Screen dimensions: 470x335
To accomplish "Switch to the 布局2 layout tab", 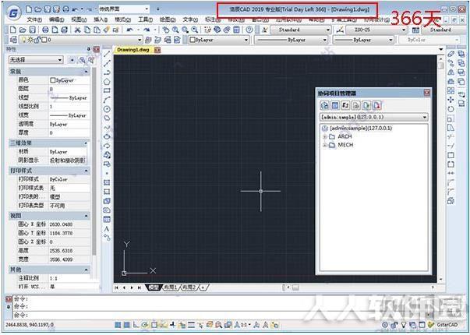I will pos(189,287).
